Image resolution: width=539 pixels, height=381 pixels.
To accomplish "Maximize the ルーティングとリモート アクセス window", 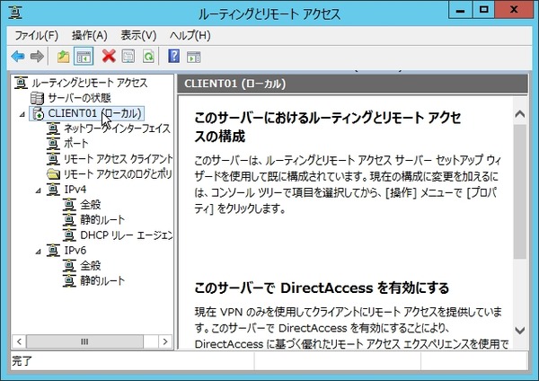I will (x=483, y=10).
